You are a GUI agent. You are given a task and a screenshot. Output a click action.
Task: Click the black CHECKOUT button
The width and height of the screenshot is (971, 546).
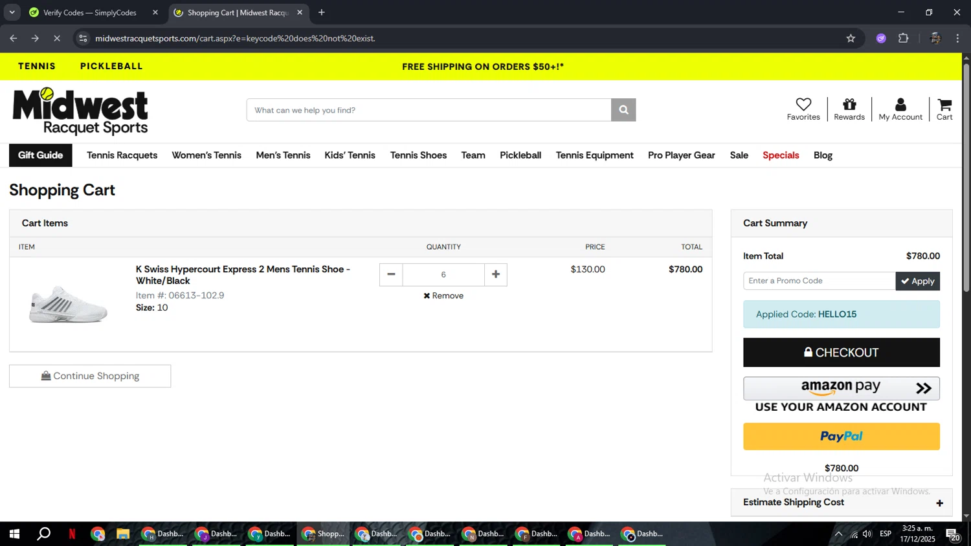(x=842, y=353)
